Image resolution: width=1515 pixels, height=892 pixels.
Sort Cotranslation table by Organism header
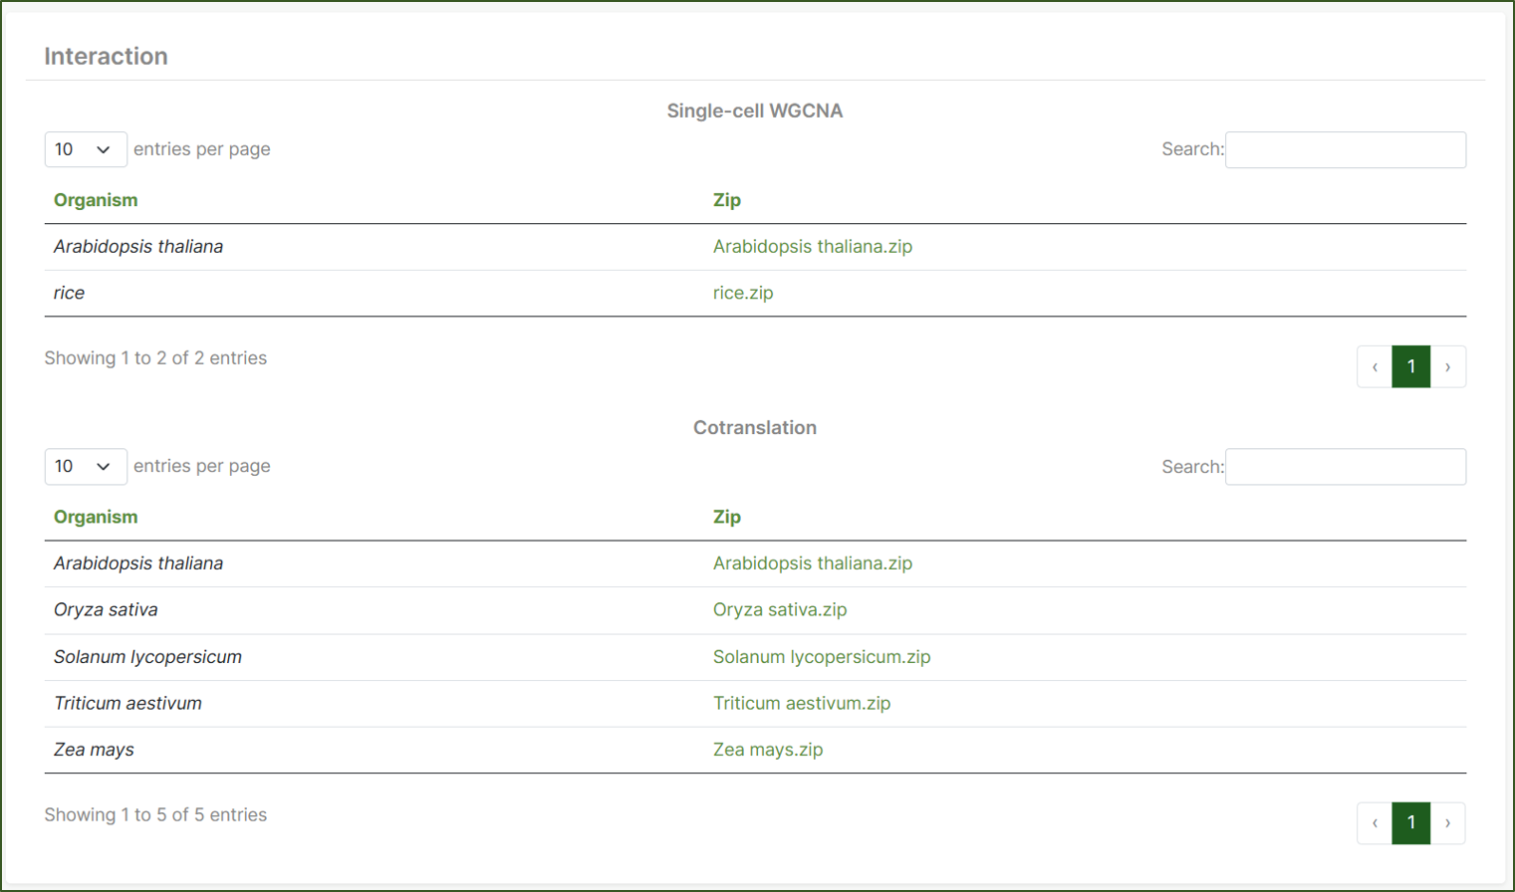point(96,517)
